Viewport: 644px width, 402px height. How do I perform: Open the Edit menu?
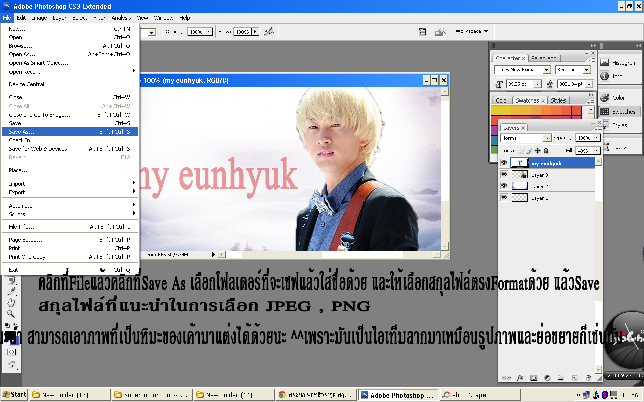[21, 18]
